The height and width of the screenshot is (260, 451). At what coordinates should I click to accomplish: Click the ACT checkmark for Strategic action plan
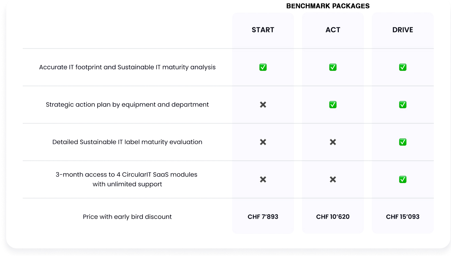[333, 104]
